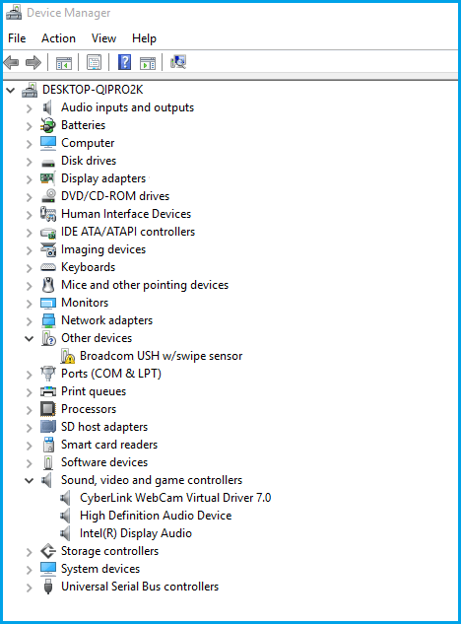
Task: Click the Forward arrow toolbar icon
Action: (33, 62)
